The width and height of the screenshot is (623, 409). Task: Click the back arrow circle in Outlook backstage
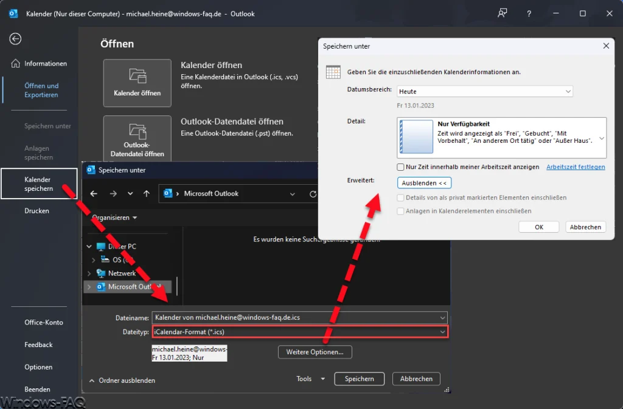[15, 38]
